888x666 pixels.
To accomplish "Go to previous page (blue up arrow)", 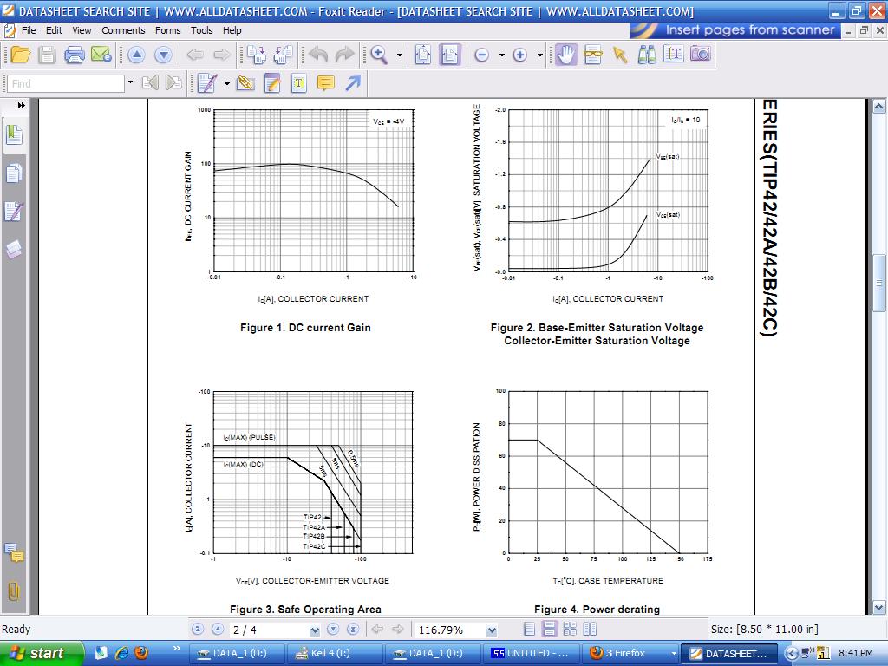I will click(x=136, y=55).
